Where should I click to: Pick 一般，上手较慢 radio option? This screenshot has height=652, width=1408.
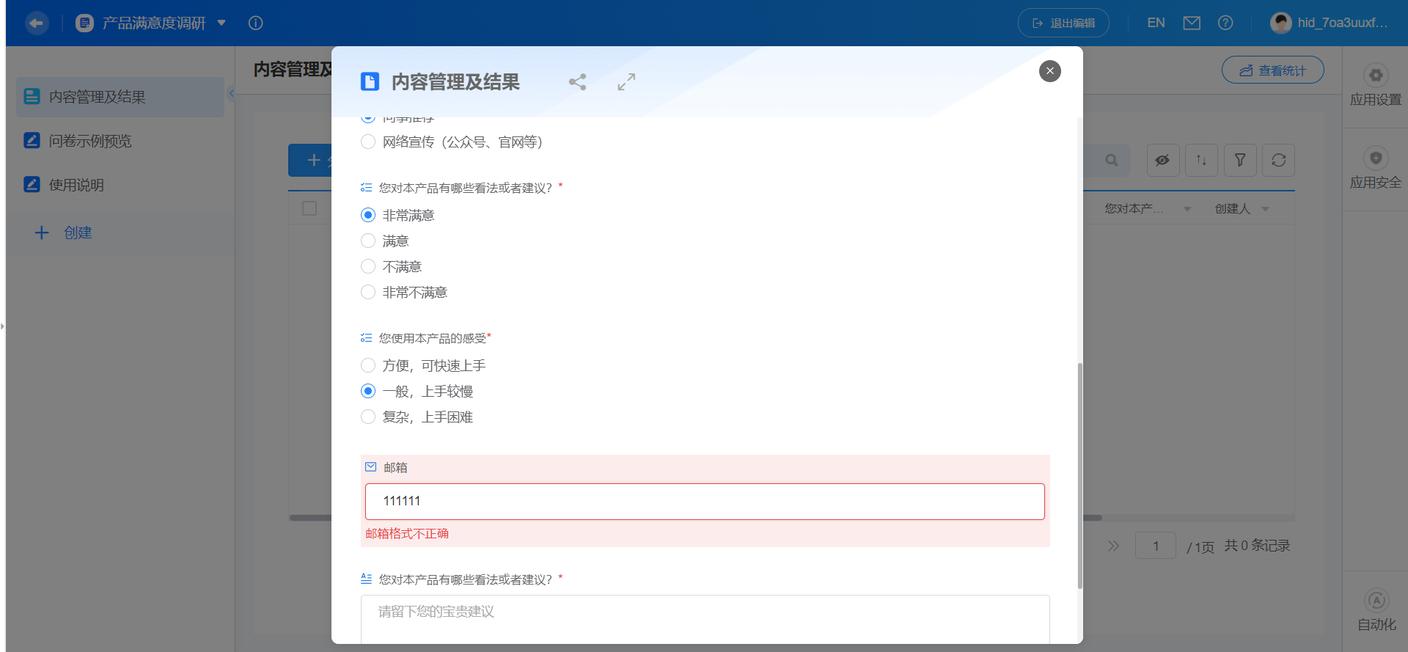[368, 391]
